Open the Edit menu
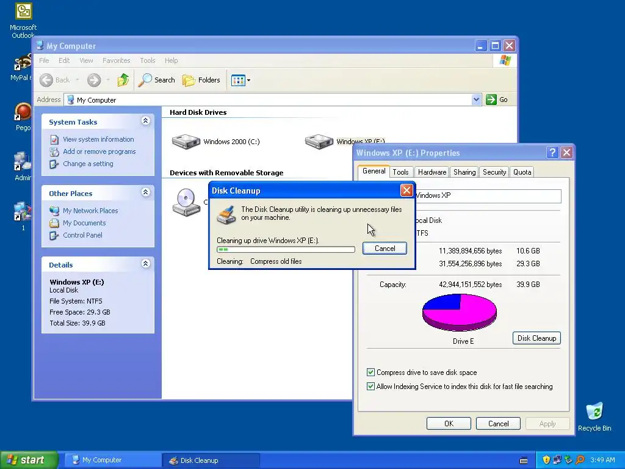Screen dimensions: 625x469 (x=64, y=60)
